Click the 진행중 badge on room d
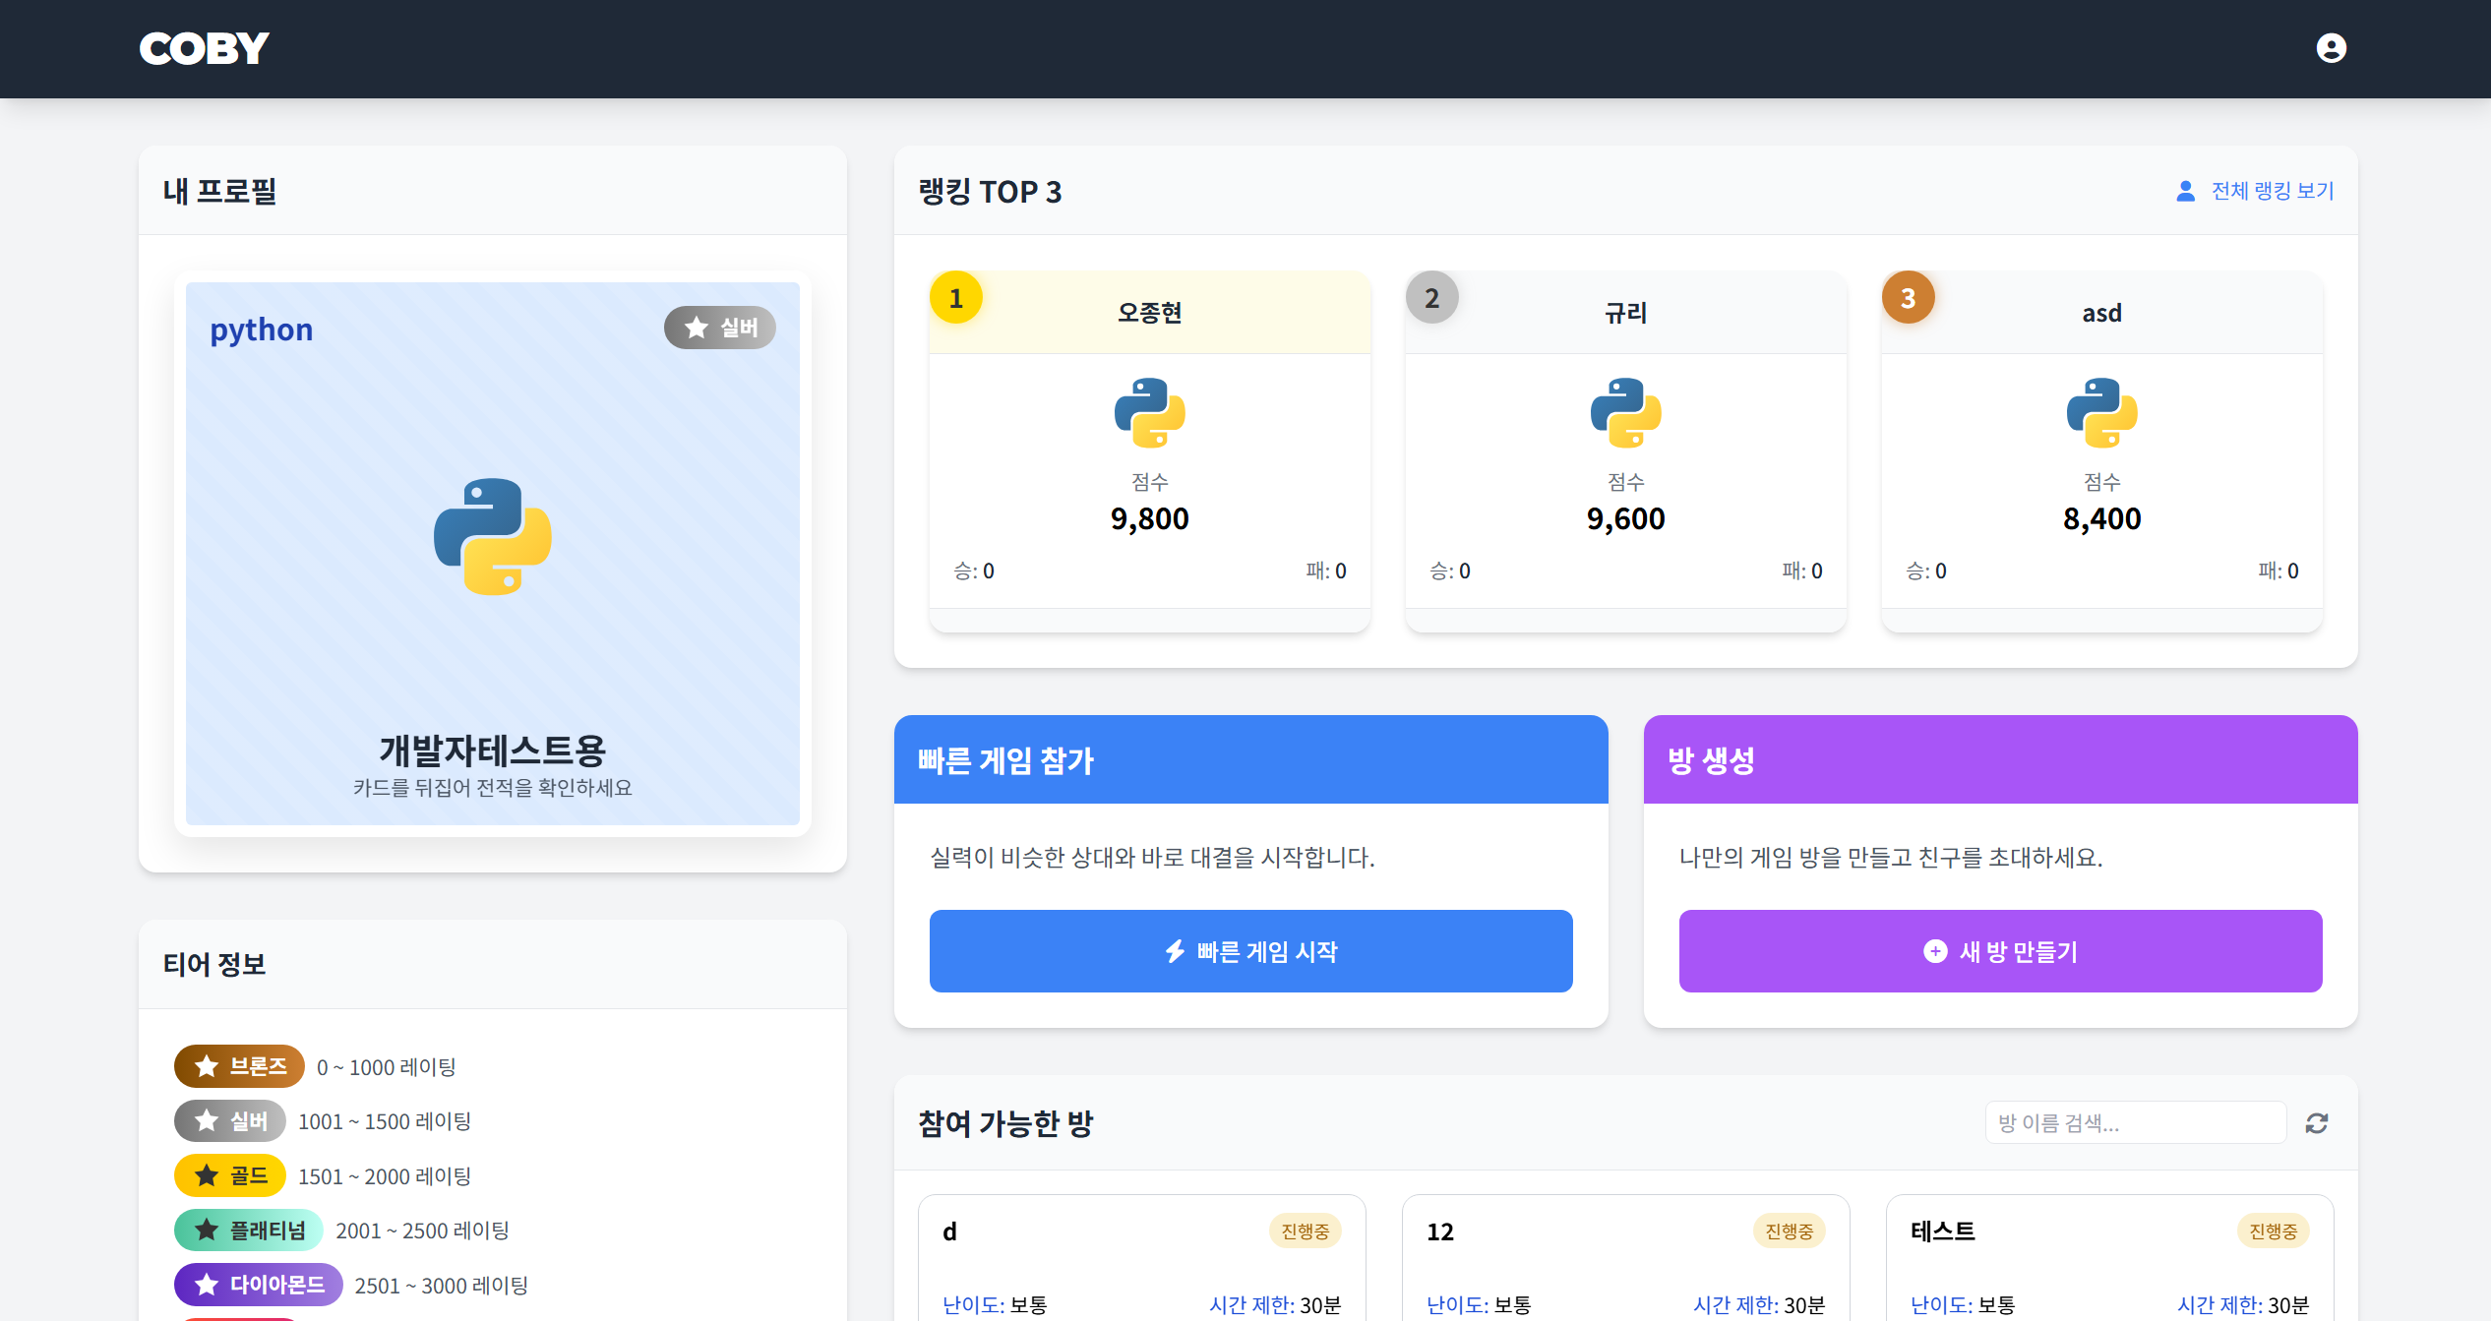2491x1321 pixels. pos(1307,1230)
